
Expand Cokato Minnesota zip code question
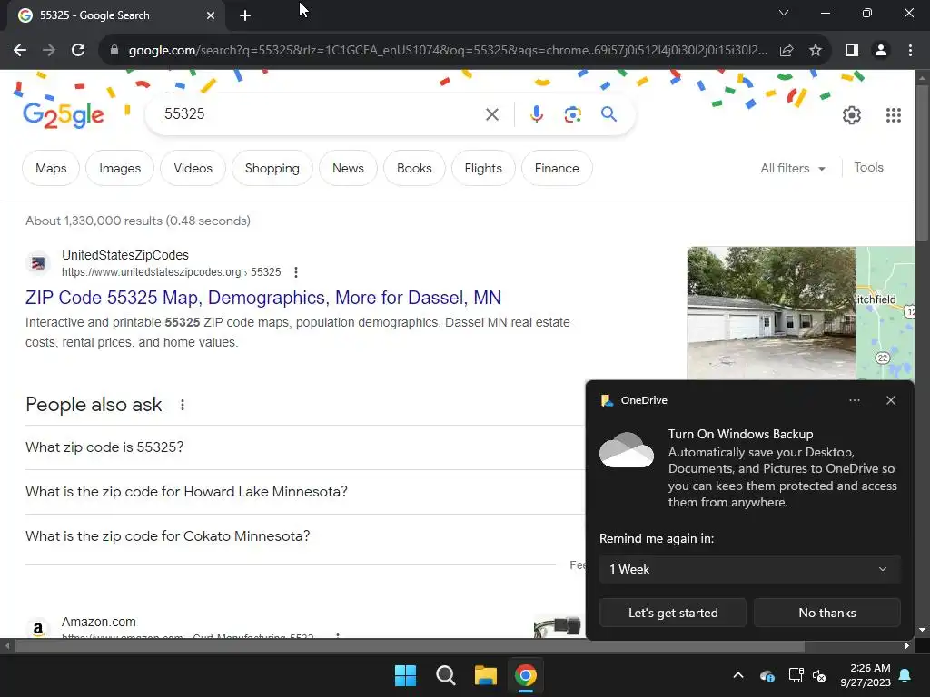click(305, 536)
